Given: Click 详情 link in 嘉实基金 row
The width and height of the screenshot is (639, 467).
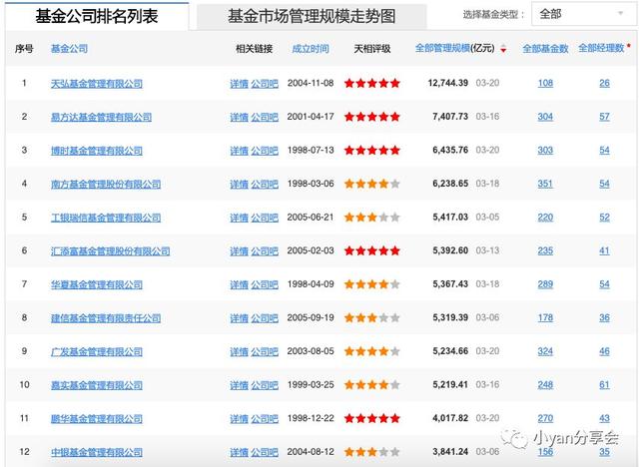Looking at the screenshot, I should click(x=240, y=385).
